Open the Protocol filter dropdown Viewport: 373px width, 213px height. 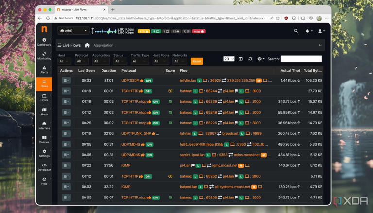(82, 61)
